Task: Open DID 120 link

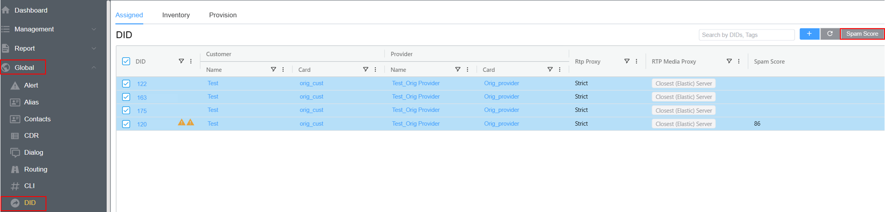Action: [142, 124]
